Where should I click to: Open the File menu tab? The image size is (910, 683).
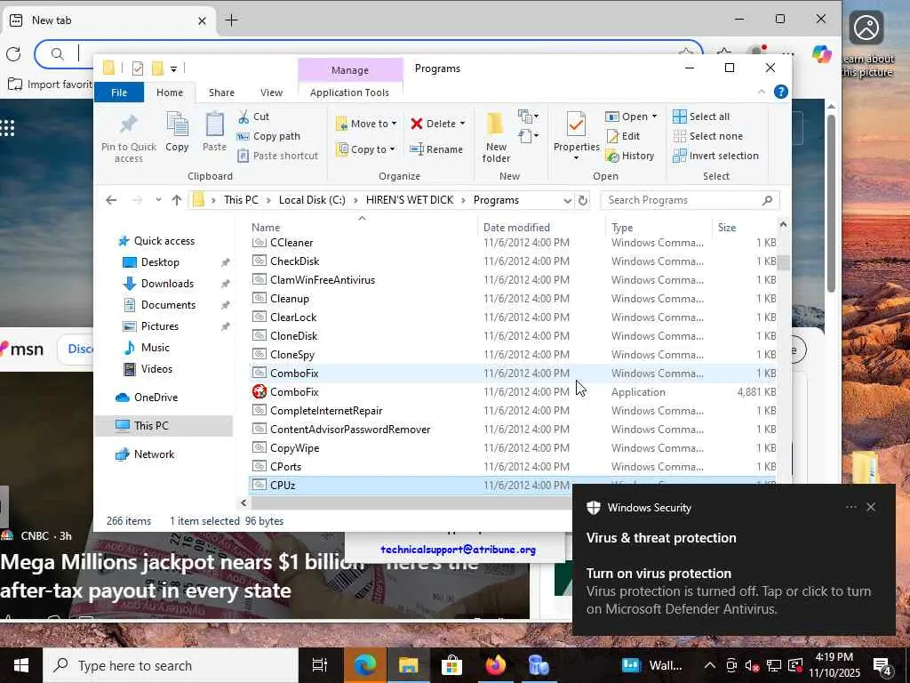click(119, 92)
